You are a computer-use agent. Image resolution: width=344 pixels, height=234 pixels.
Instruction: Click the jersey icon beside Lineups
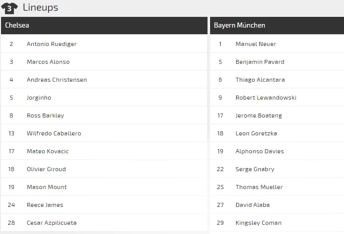coord(9,8)
